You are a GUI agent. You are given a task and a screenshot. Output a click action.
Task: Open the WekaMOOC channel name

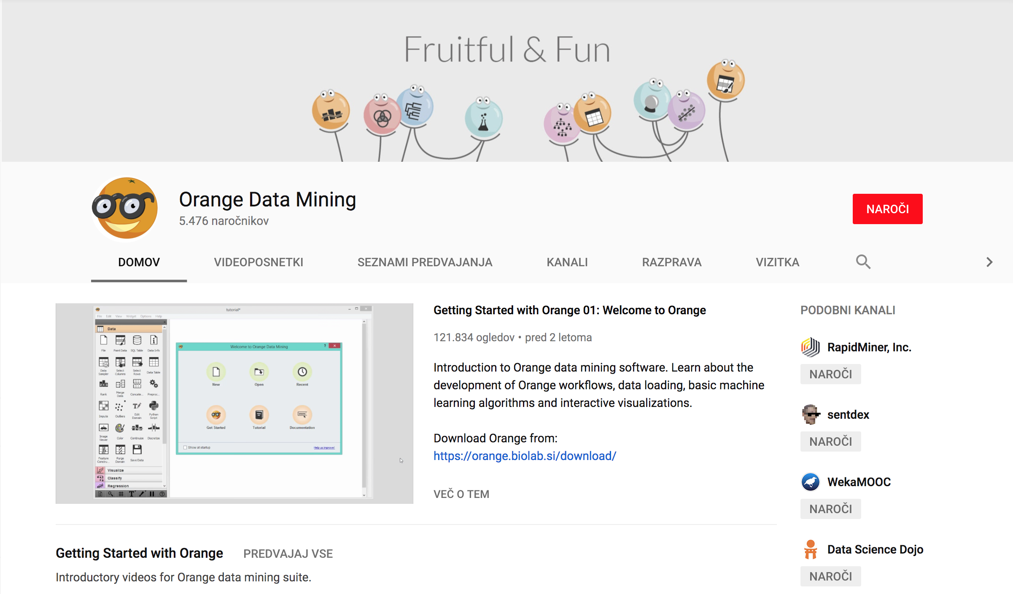(859, 482)
